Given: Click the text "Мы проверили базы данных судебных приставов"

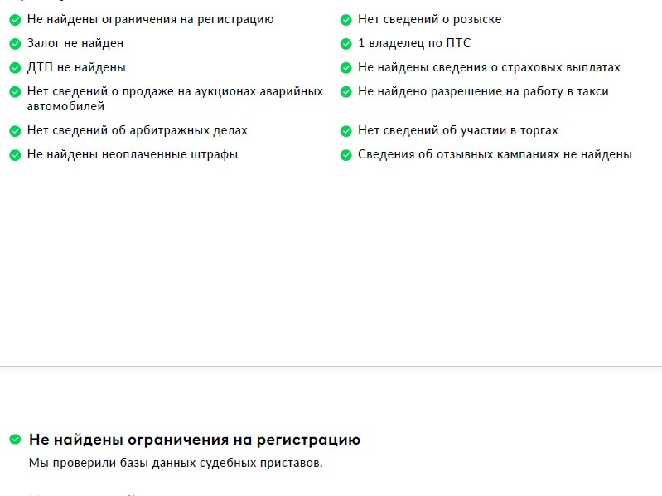Looking at the screenshot, I should tap(176, 463).
